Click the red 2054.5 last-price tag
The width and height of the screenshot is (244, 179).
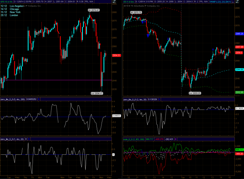pos(239,53)
